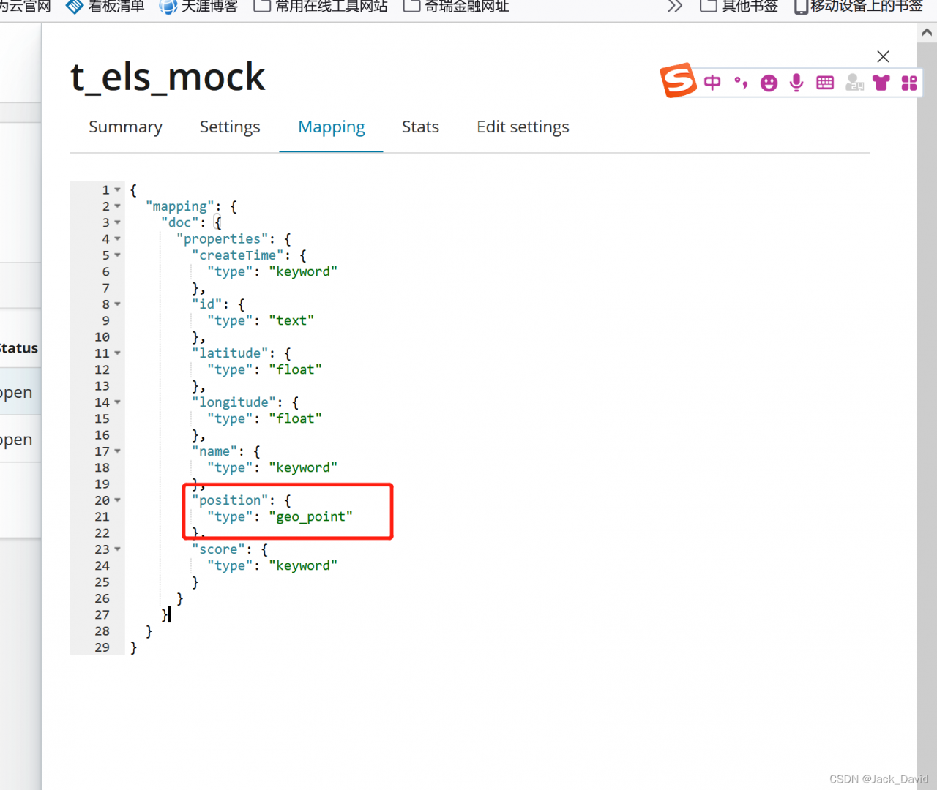This screenshot has width=937, height=790.
Task: Open the soft keyboard icon
Action: [825, 83]
